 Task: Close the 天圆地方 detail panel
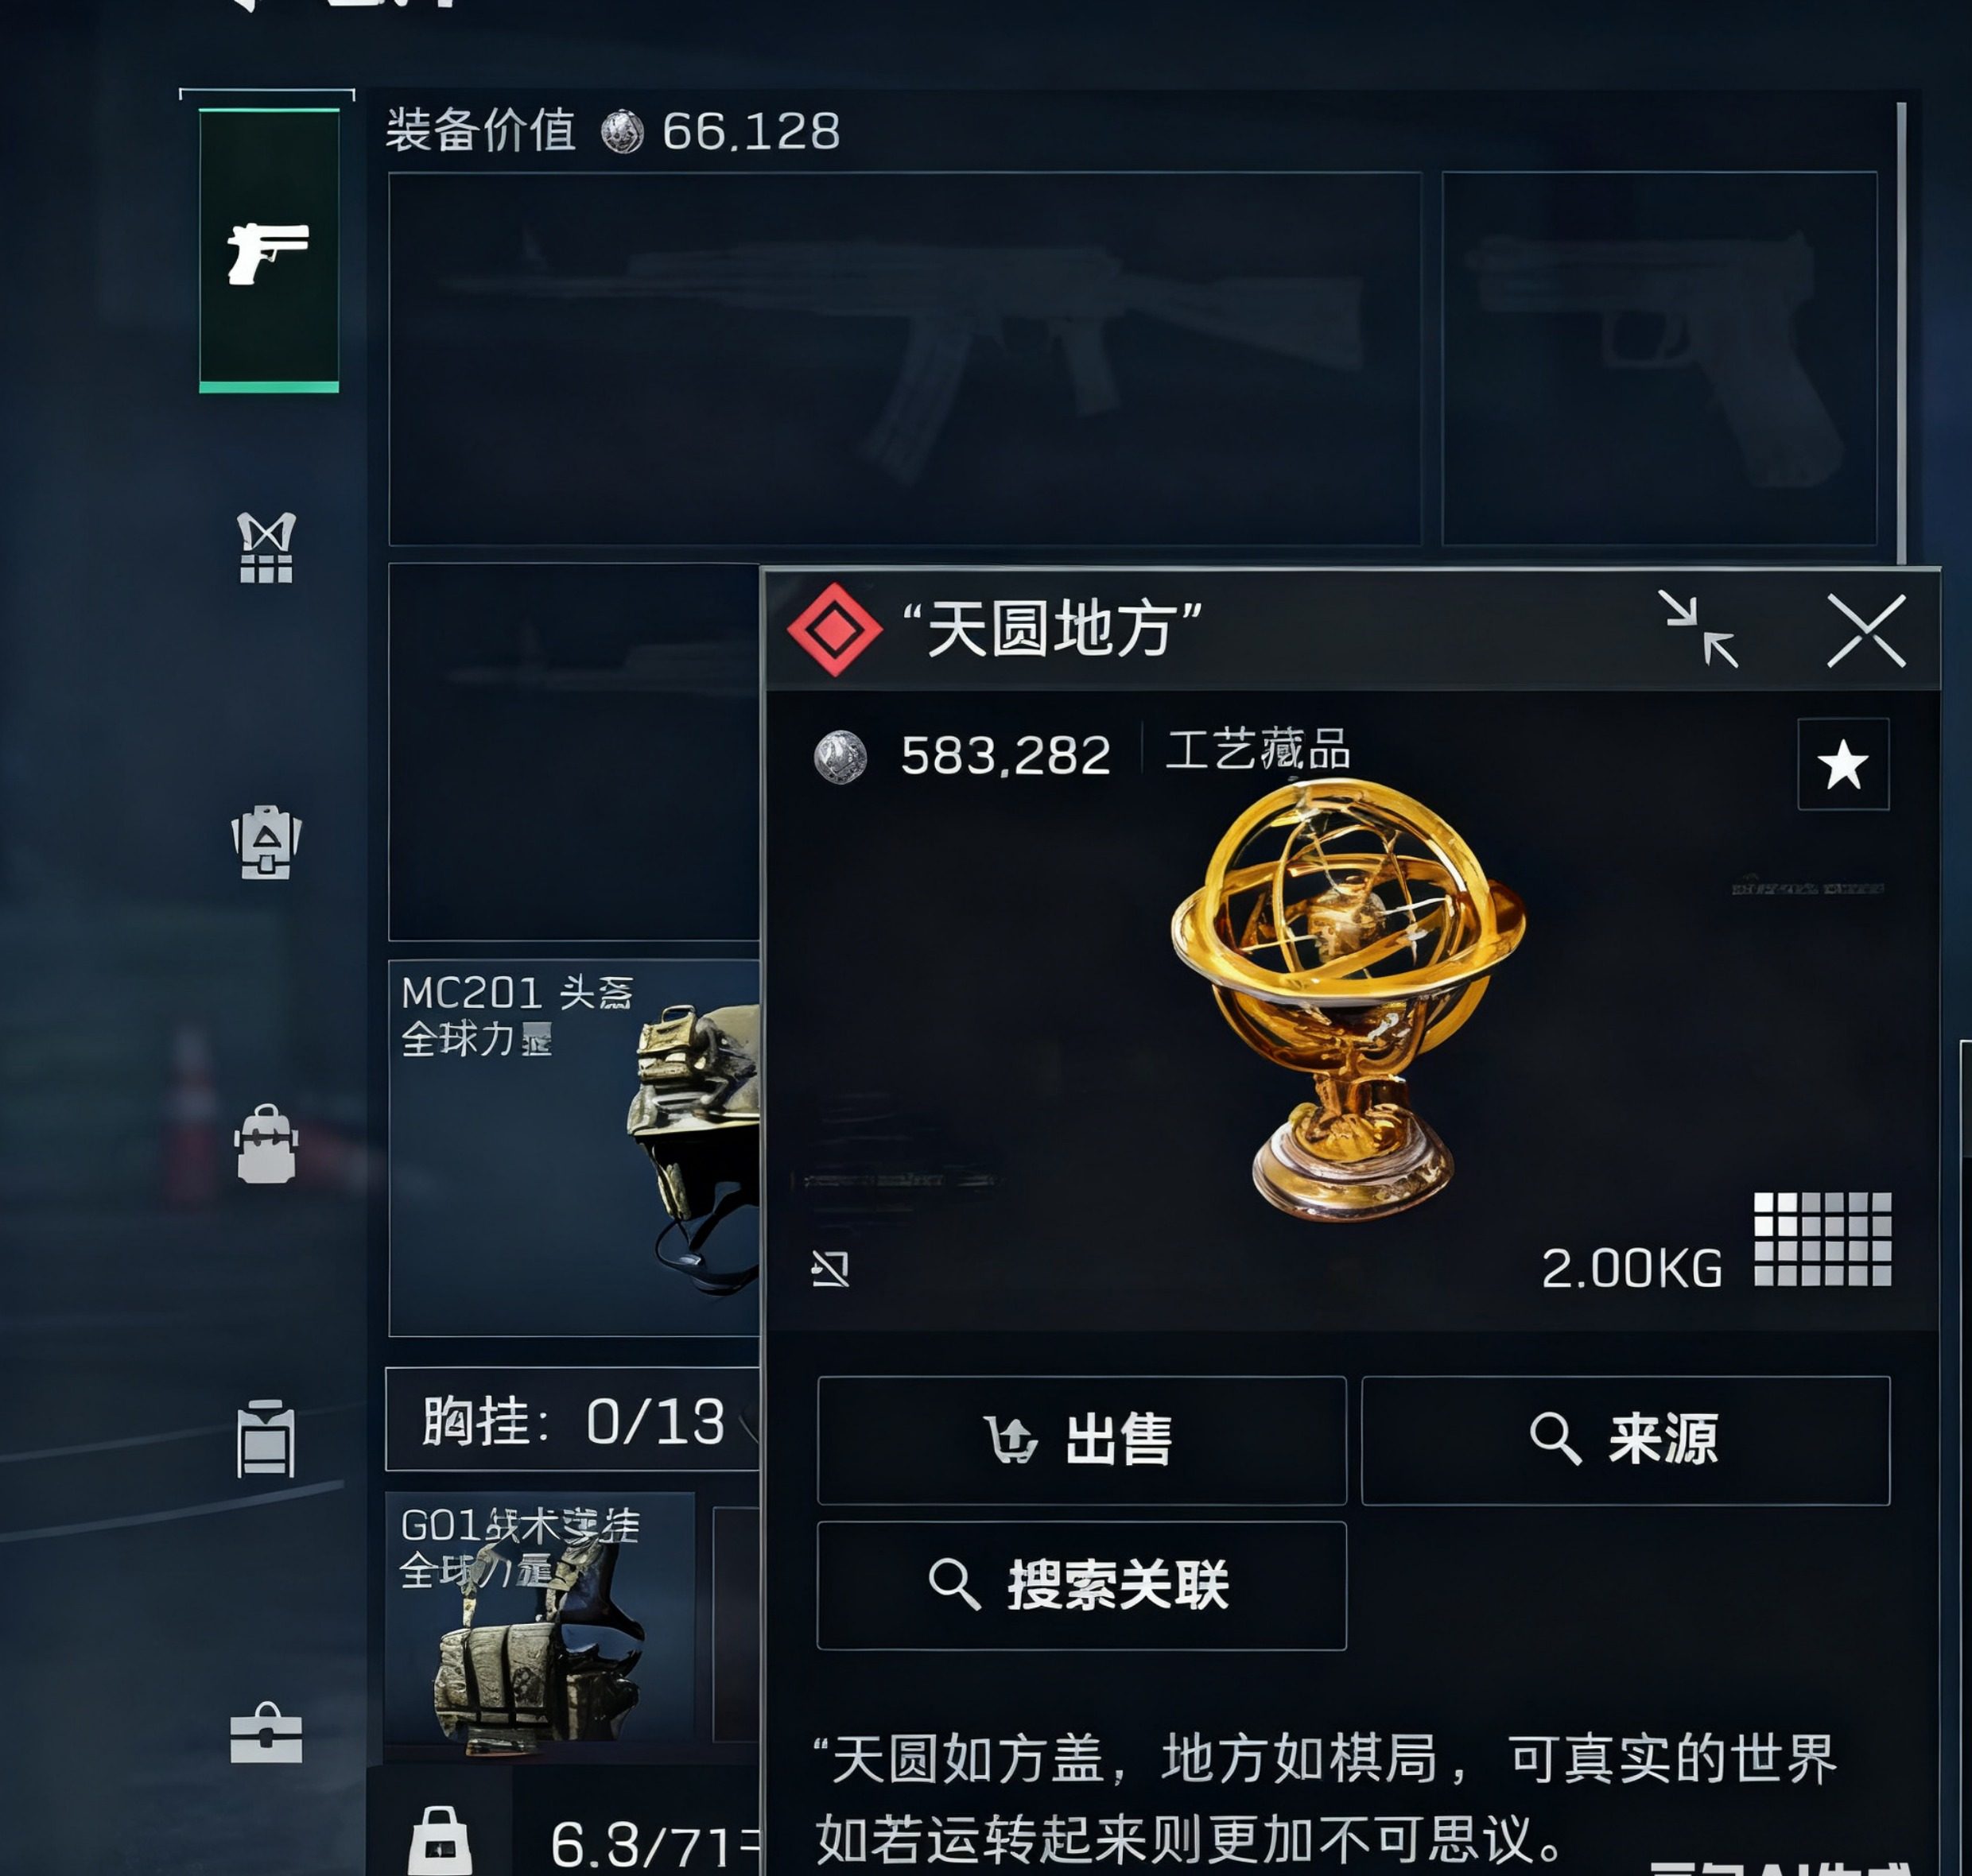[x=1866, y=630]
